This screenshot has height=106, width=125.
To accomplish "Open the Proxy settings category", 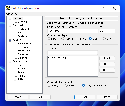I will click(x=21, y=69).
